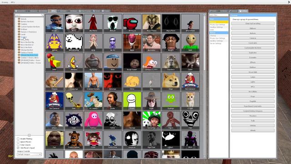Uncheck Join Player's Squad checkbox
This screenshot has height=164, width=291.
(18, 148)
